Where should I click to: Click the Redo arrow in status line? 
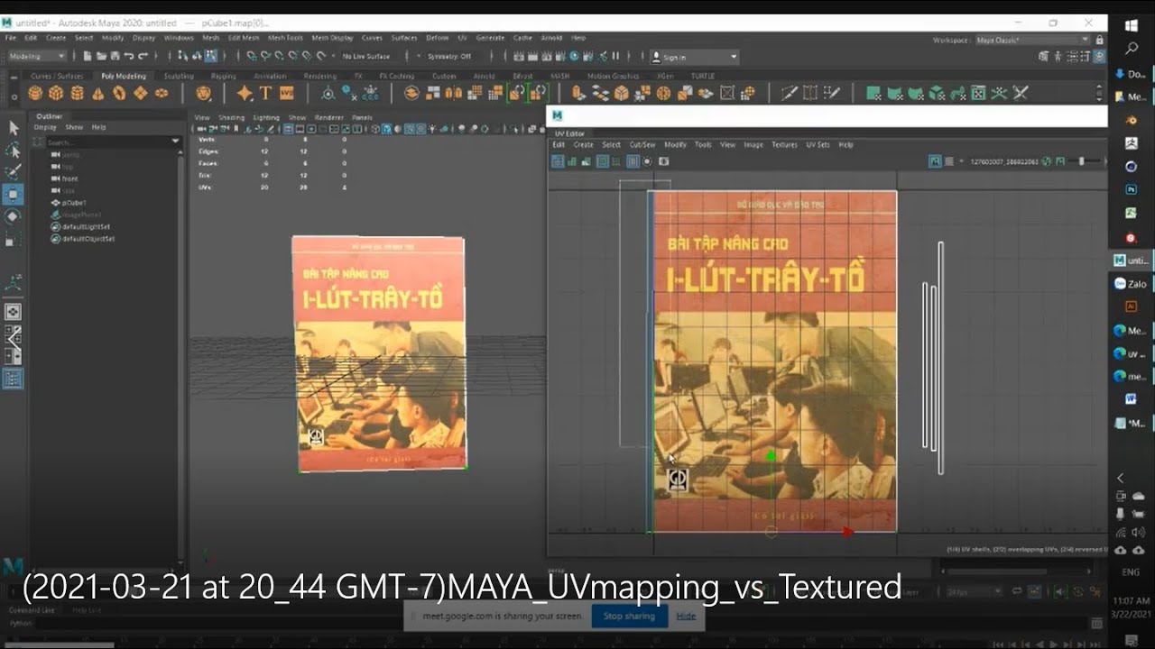pyautogui.click(x=143, y=56)
